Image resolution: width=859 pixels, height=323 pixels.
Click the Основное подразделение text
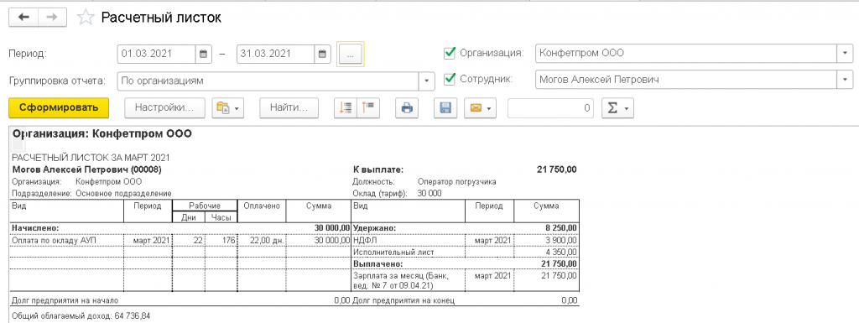click(x=123, y=193)
